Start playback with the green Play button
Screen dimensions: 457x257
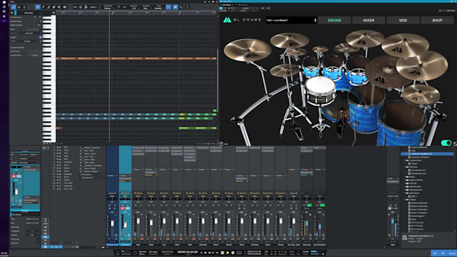[228, 253]
